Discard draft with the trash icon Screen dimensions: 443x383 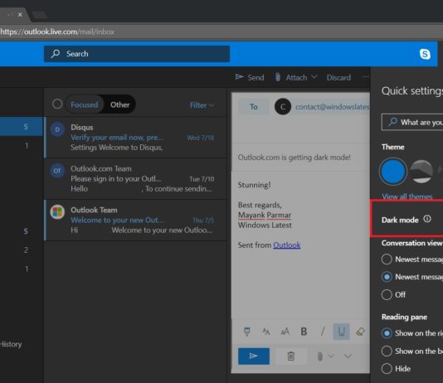point(290,356)
